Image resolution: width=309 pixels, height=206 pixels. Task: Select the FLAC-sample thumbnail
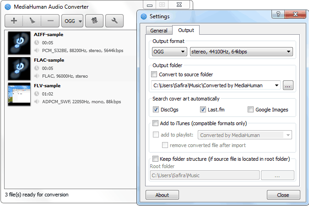click(19, 69)
